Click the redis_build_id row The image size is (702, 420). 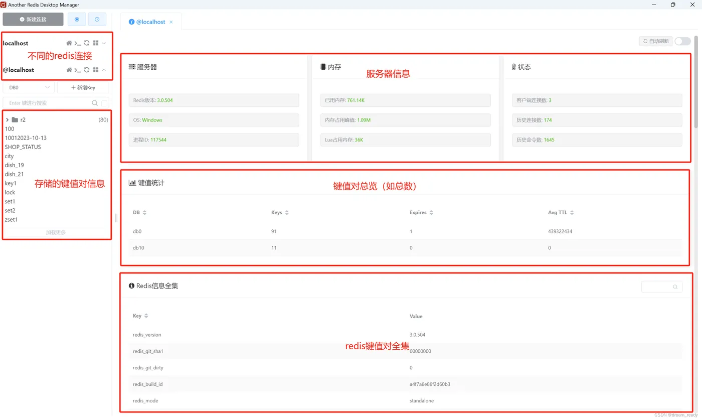[x=405, y=384]
